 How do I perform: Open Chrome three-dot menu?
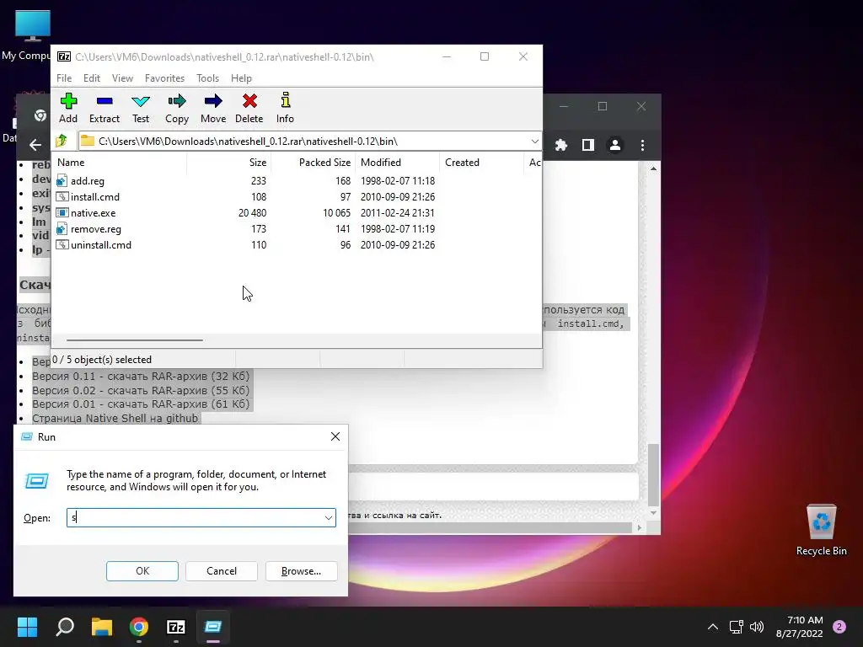(x=642, y=145)
